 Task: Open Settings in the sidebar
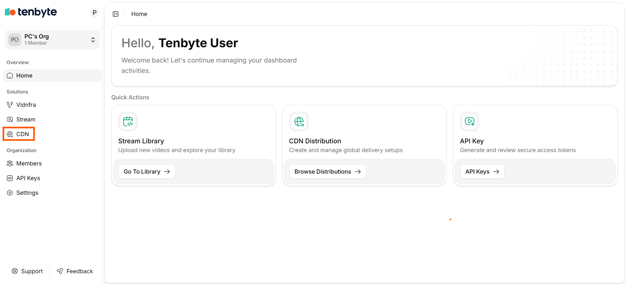point(52,193)
